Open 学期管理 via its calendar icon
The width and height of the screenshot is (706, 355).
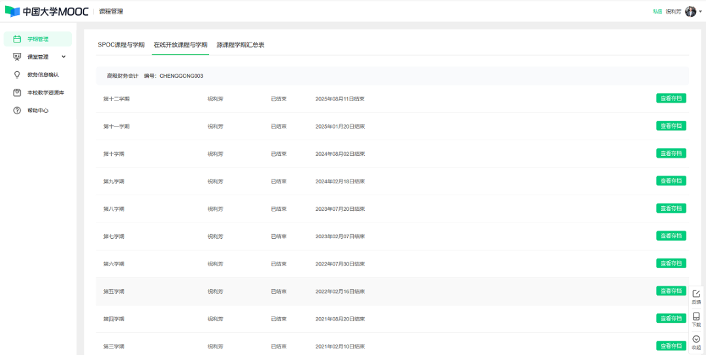pyautogui.click(x=17, y=39)
